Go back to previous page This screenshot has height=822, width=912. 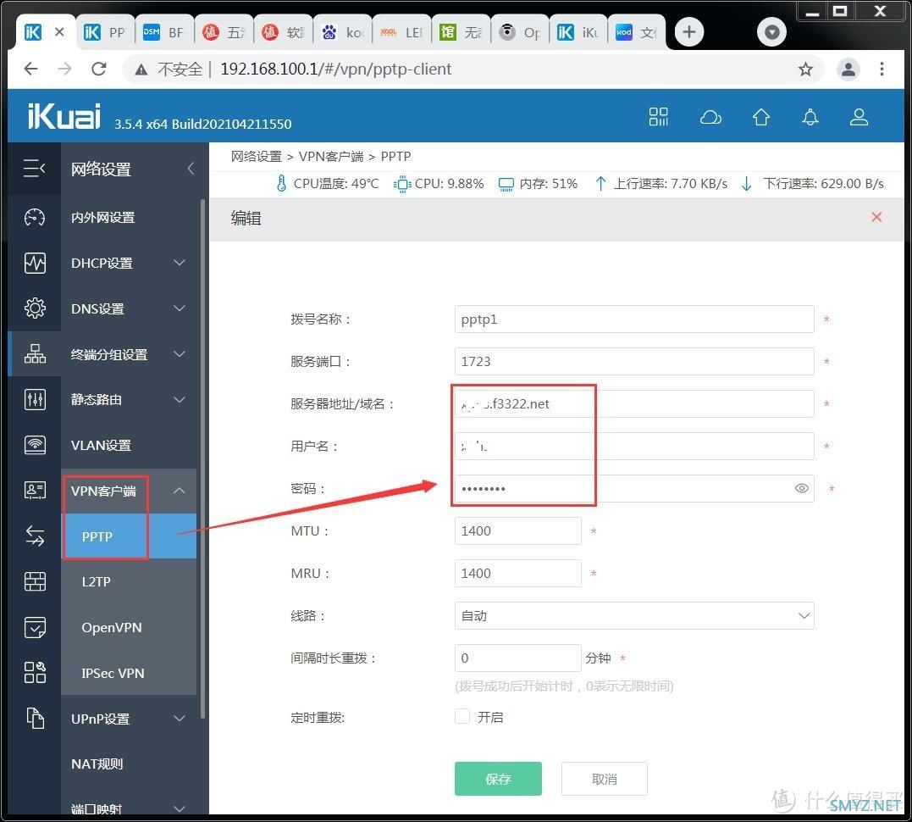[x=30, y=69]
